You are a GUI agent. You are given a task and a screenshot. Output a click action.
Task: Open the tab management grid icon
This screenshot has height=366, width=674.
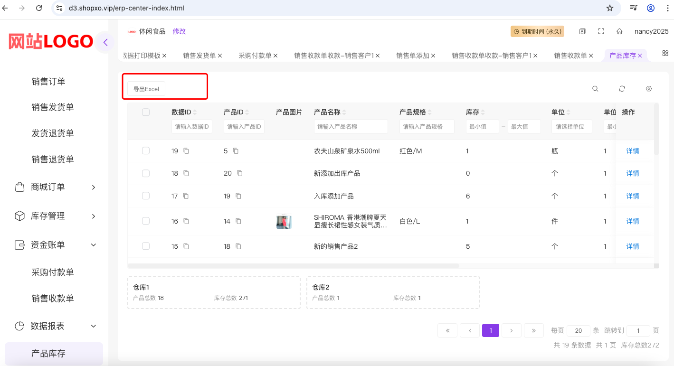[665, 53]
